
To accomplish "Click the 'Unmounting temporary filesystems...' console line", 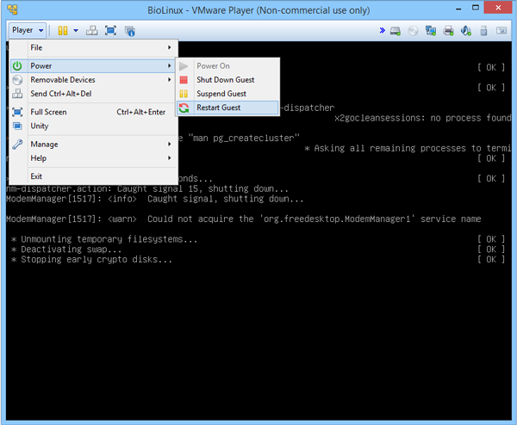I will 104,239.
